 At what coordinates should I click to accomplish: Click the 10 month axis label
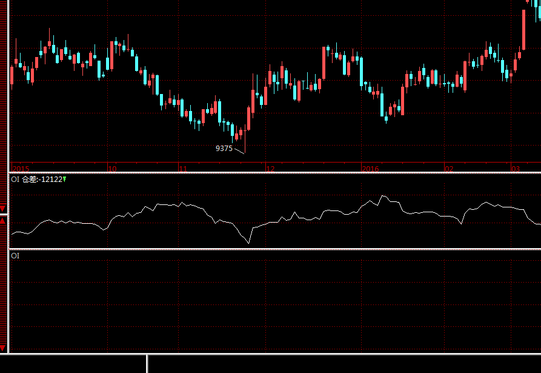(x=113, y=169)
